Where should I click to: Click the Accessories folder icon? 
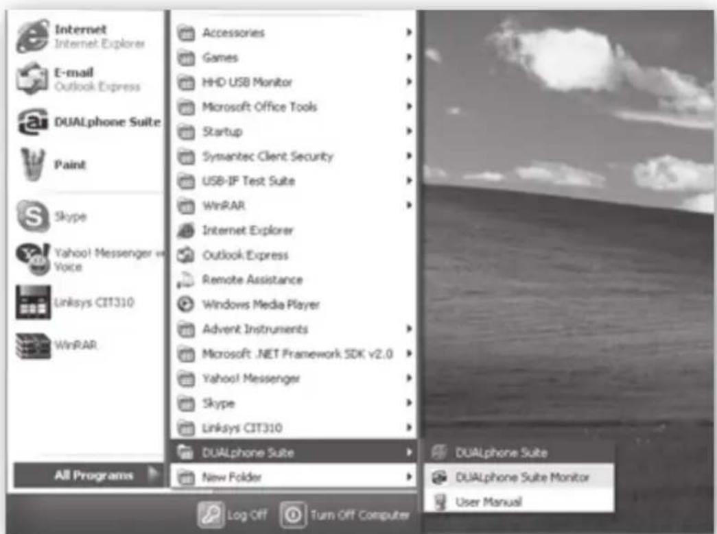[186, 33]
